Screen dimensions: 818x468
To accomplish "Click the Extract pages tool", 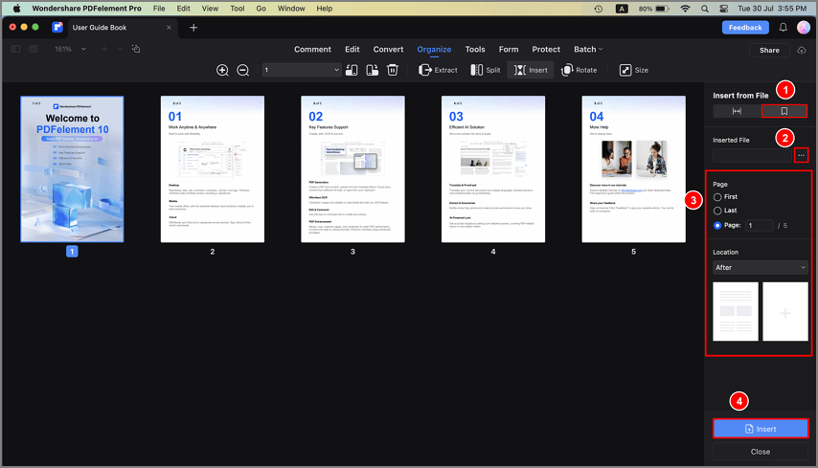I will tap(438, 70).
